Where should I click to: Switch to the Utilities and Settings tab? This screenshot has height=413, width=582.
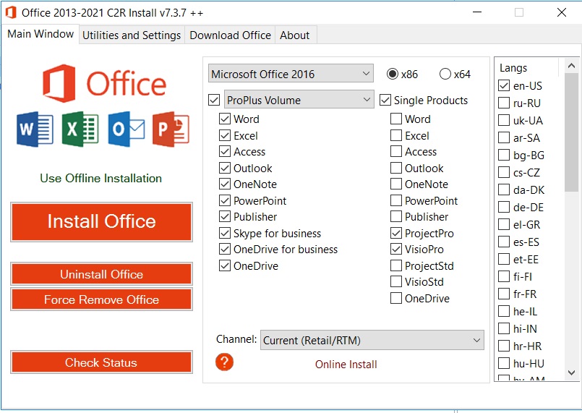[132, 35]
